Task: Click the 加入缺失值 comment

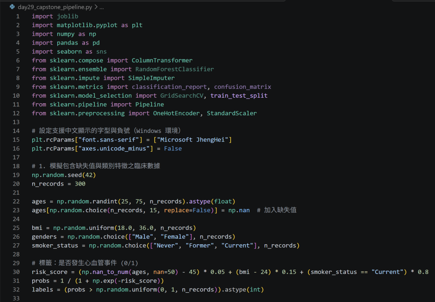Action: (x=277, y=210)
